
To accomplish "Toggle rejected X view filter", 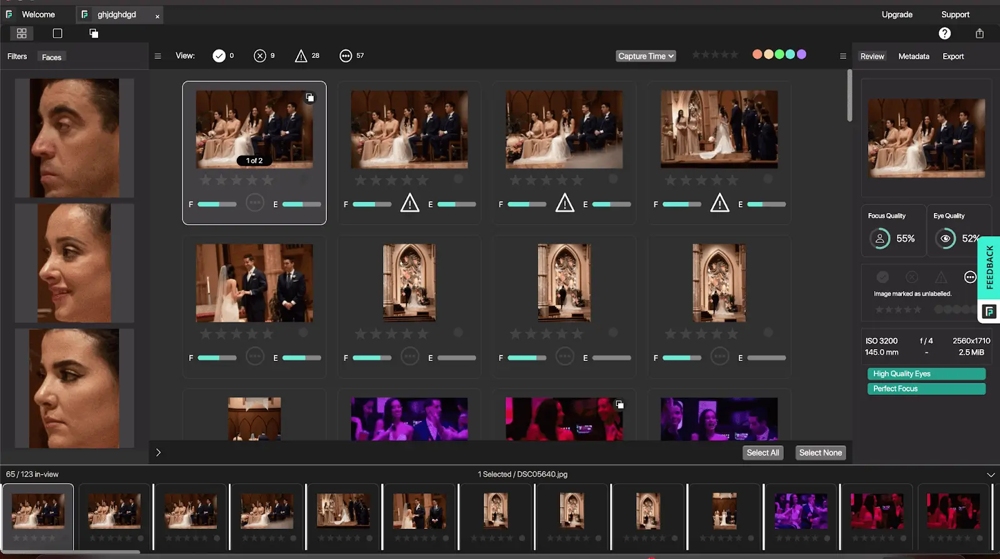I will point(260,56).
